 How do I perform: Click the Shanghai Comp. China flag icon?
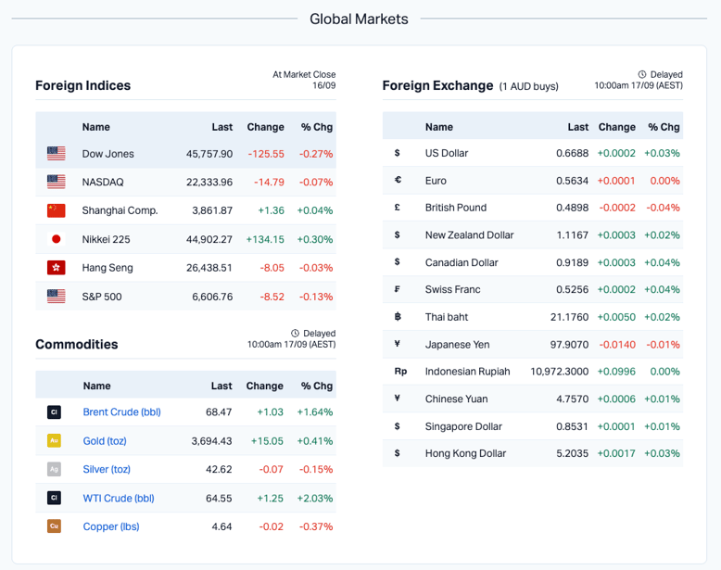56,210
